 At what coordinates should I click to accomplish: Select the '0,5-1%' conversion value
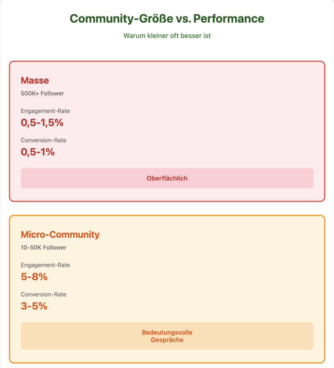tap(38, 152)
